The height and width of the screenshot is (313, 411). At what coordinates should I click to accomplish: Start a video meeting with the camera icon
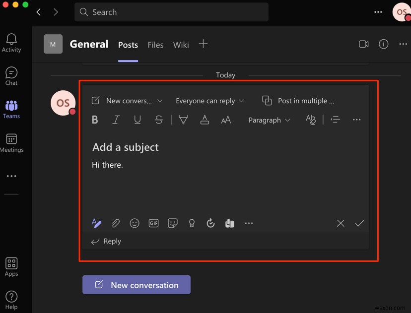(x=363, y=44)
